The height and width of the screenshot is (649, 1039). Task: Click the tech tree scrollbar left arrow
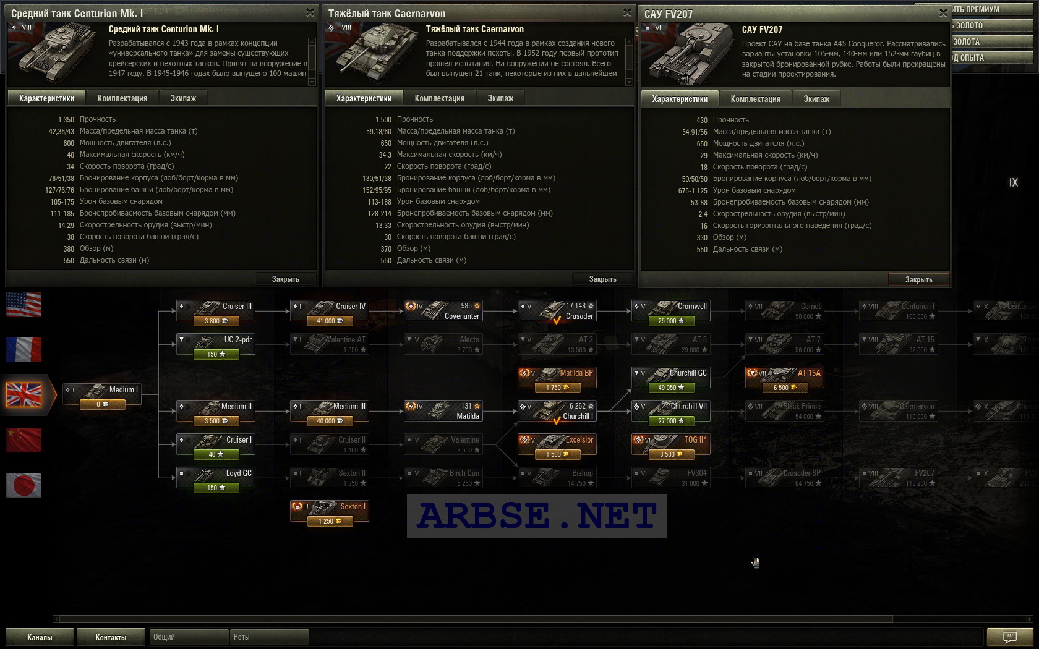click(56, 619)
